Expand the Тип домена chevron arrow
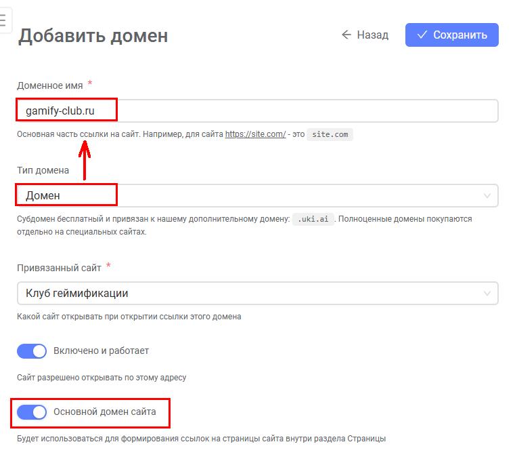Viewport: 515px width, 459px height. (487, 196)
